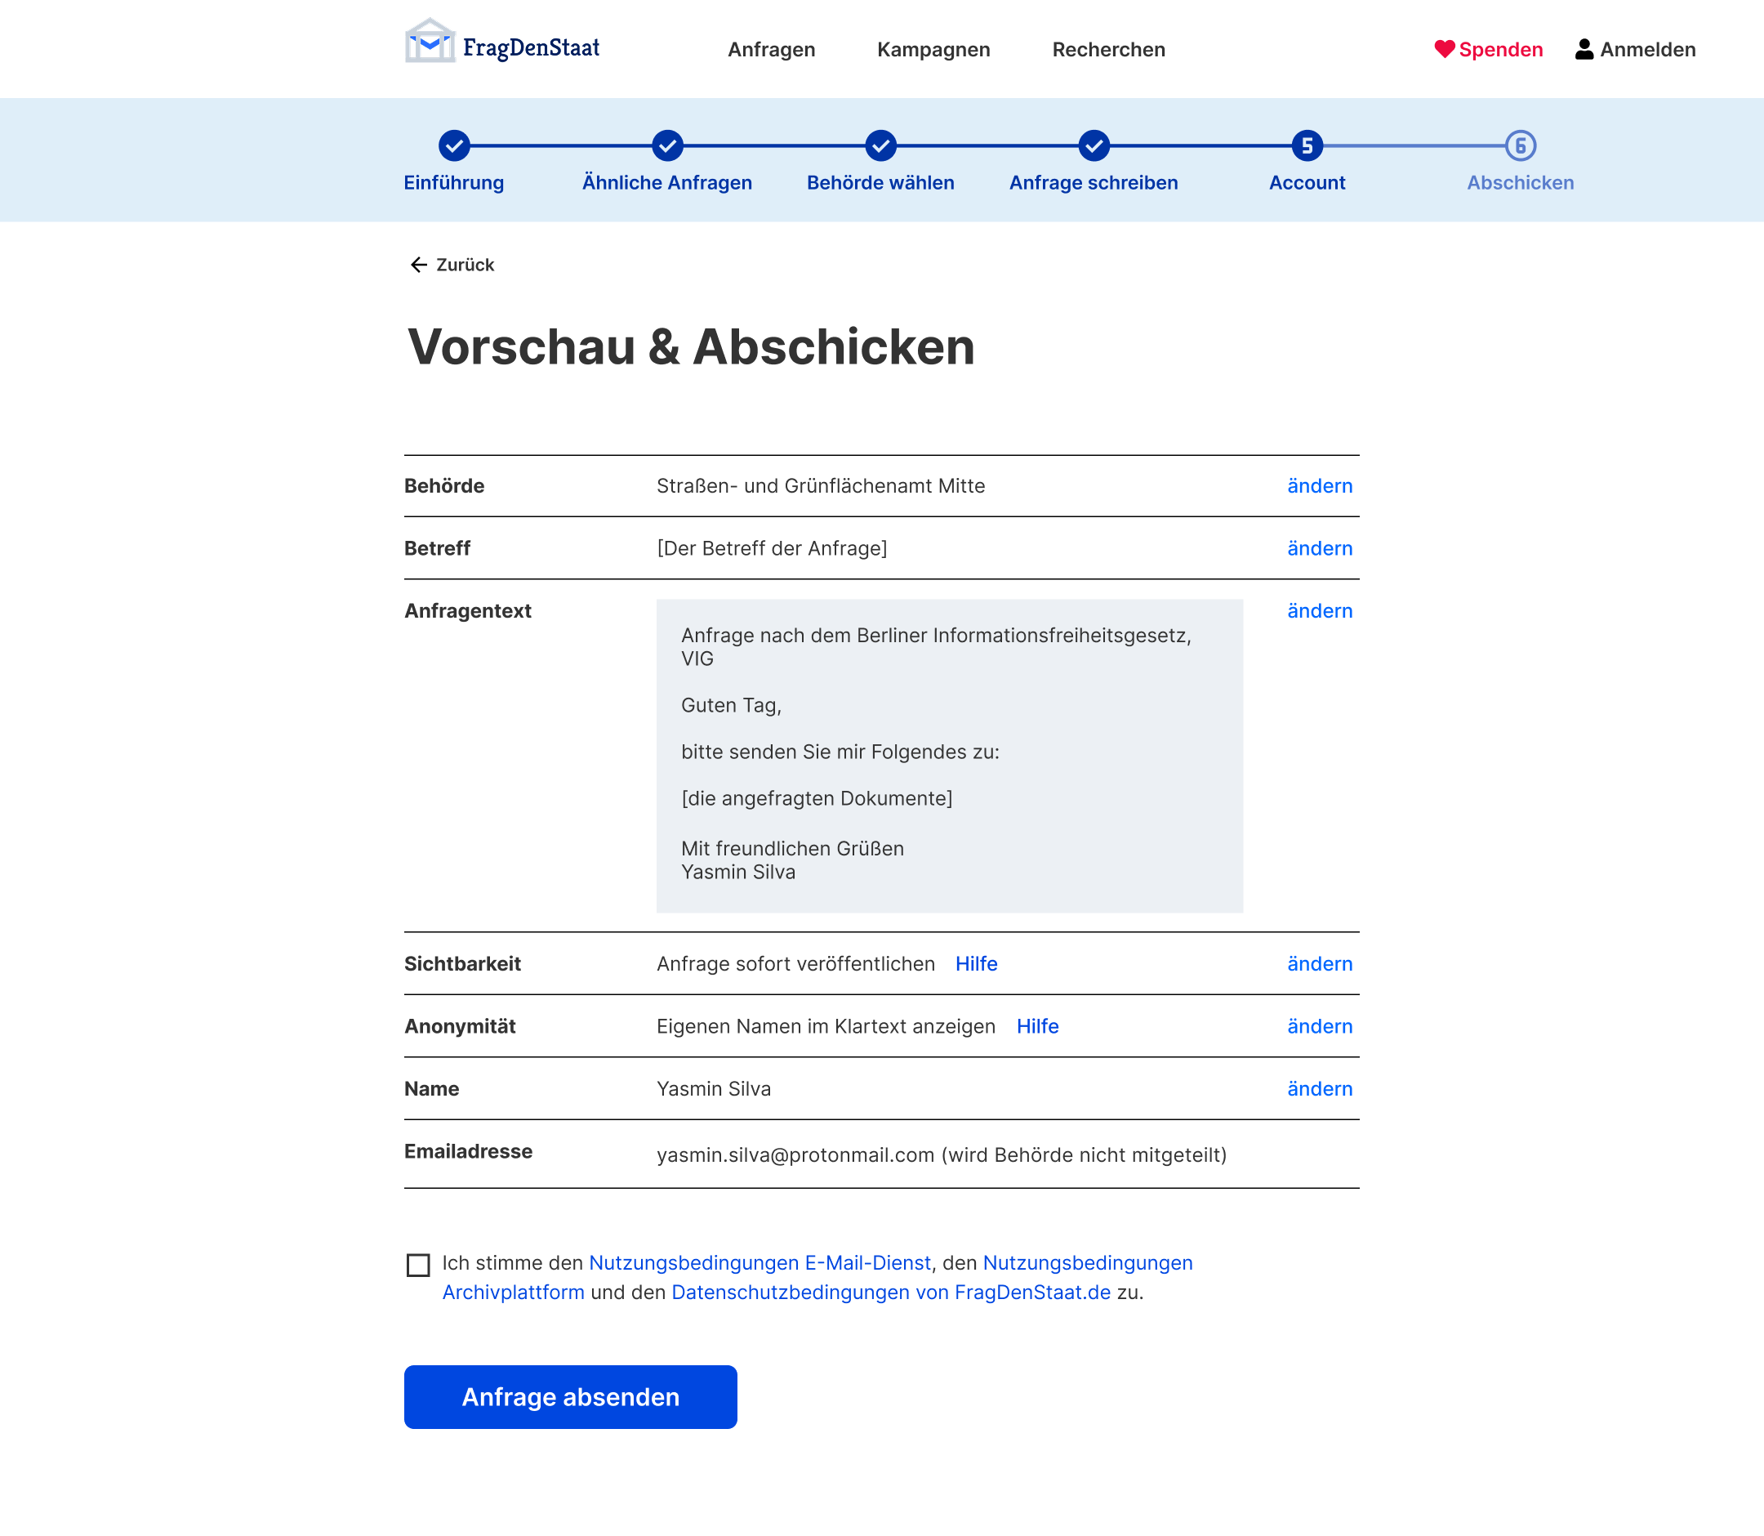Click the Anfrage schreiben checkmark icon
The image size is (1764, 1536).
(1094, 145)
